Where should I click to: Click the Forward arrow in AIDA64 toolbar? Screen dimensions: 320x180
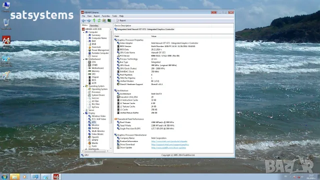tap(89, 20)
